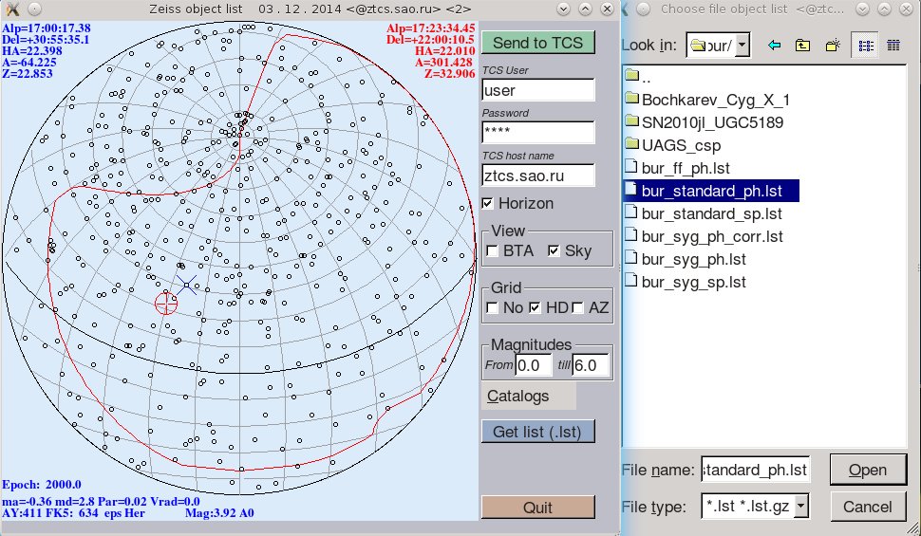Cancel the file chooser dialog
Image resolution: width=921 pixels, height=536 pixels.
point(868,507)
